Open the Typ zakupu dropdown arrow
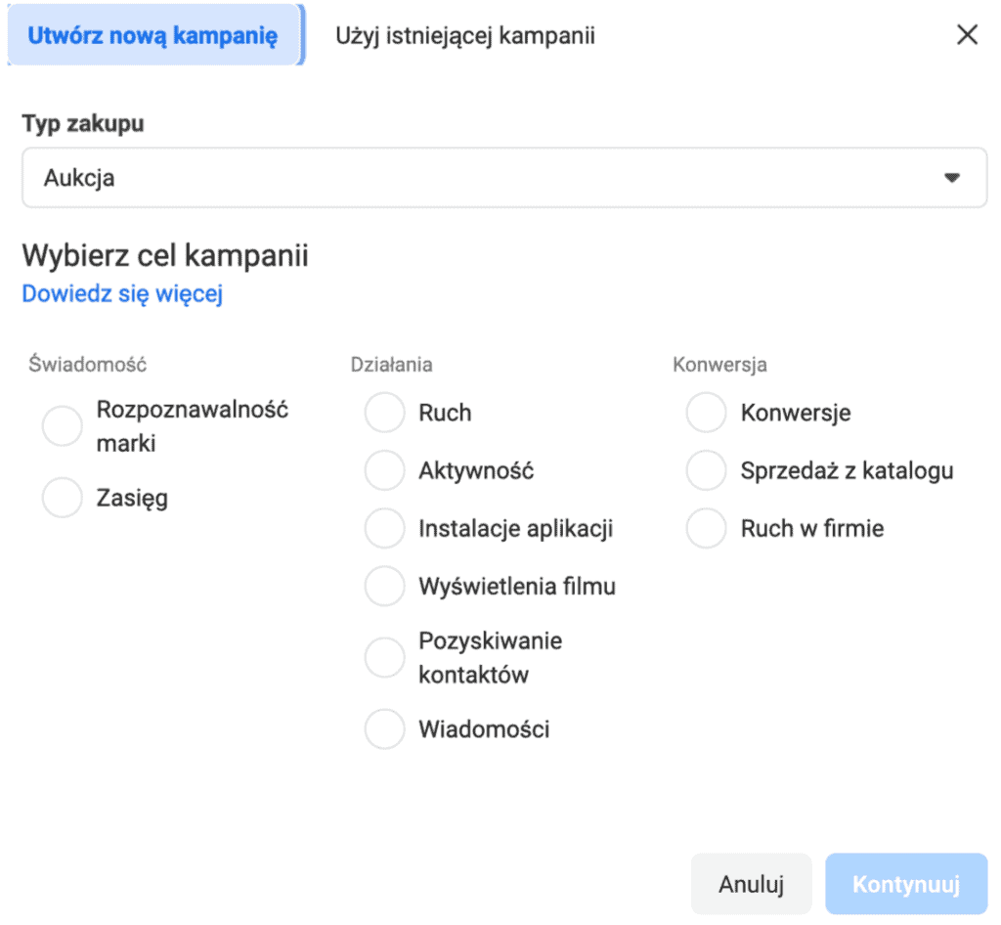Viewport: 1001px width, 925px height. 950,178
